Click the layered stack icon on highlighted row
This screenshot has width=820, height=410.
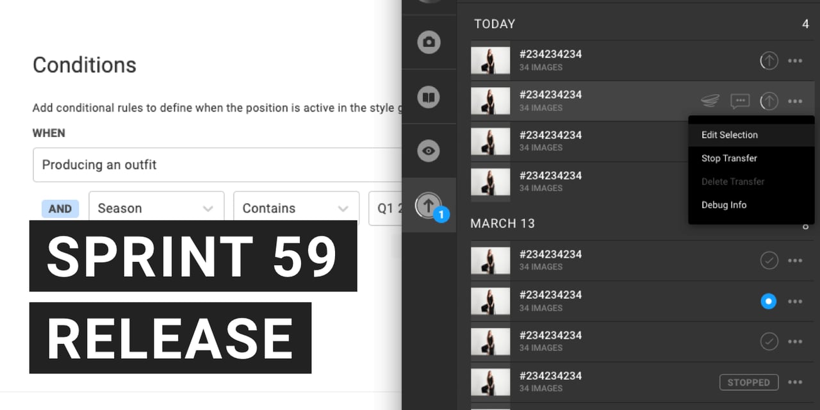710,101
